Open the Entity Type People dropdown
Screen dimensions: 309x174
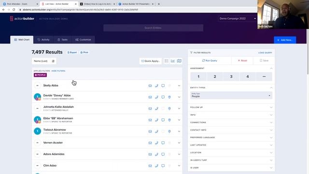pos(231,95)
